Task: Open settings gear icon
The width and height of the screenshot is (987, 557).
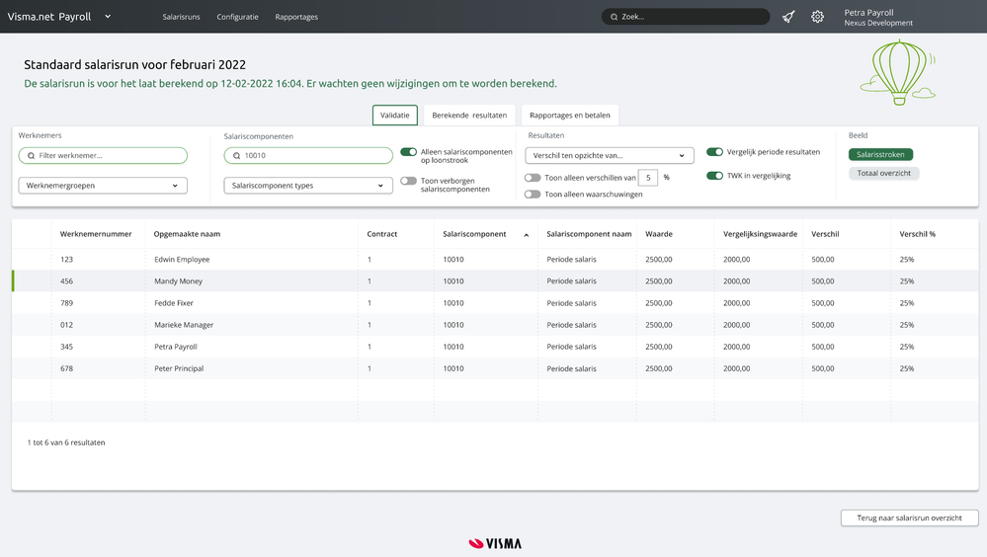Action: 817,17
